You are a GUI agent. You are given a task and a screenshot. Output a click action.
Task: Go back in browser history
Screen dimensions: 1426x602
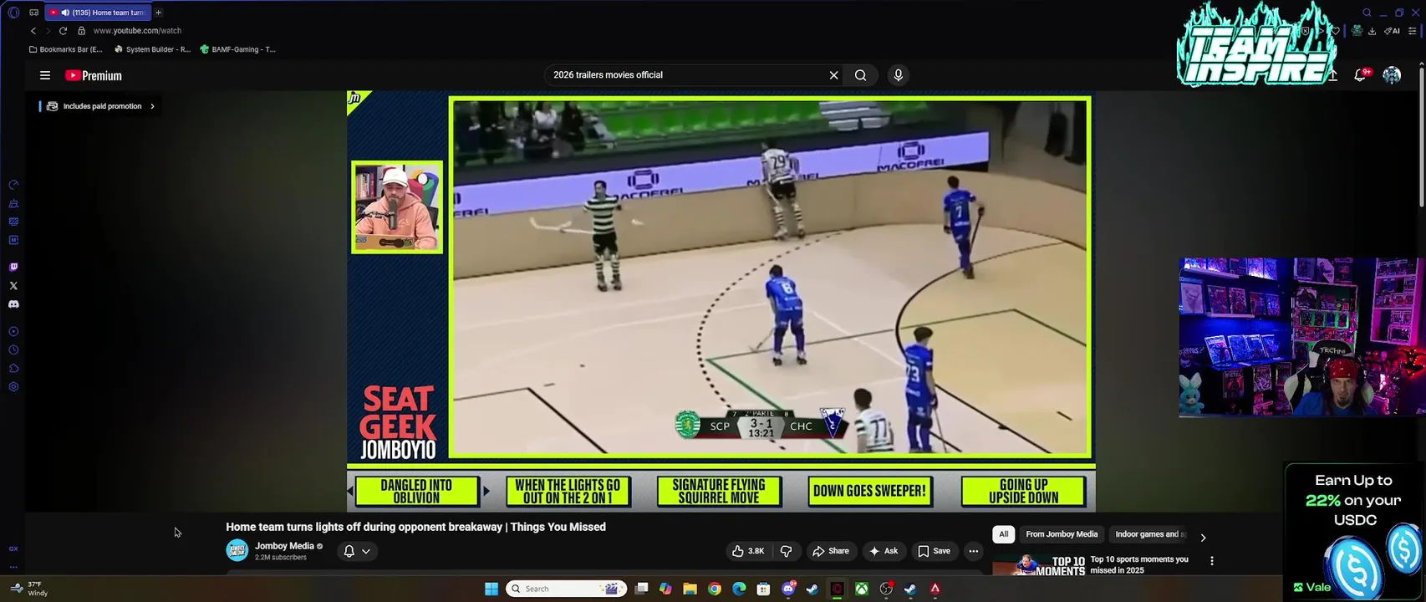(33, 31)
